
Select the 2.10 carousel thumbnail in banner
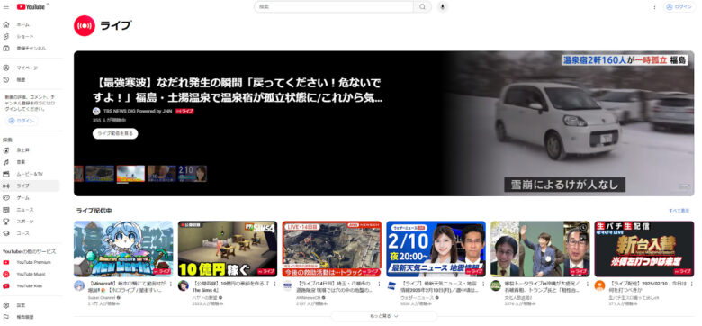point(193,173)
